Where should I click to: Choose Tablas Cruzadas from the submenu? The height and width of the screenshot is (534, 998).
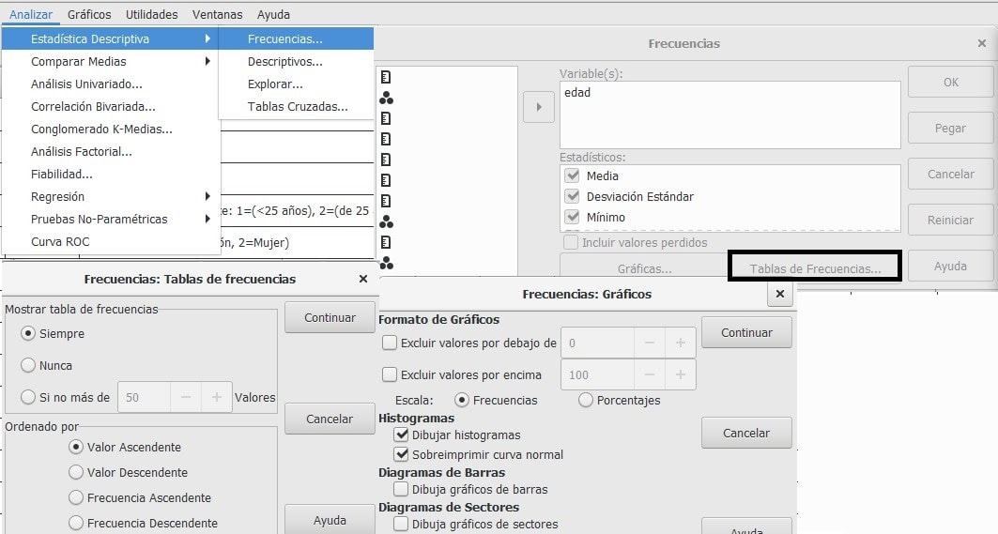[298, 107]
